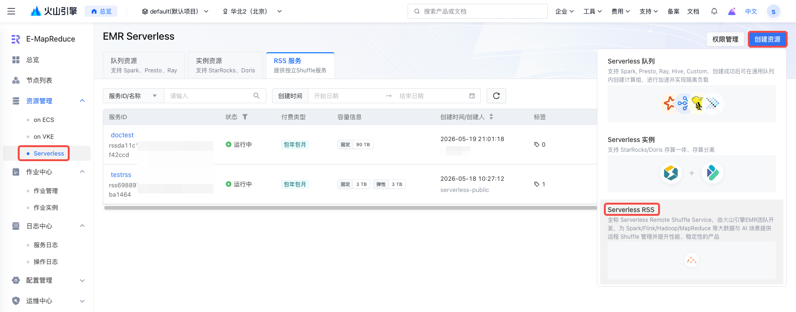Select the RSS 服务 tab
Viewport: 796px width, 312px height.
coord(300,65)
